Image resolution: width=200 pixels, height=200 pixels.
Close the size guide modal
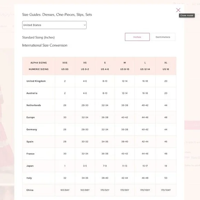178,10
